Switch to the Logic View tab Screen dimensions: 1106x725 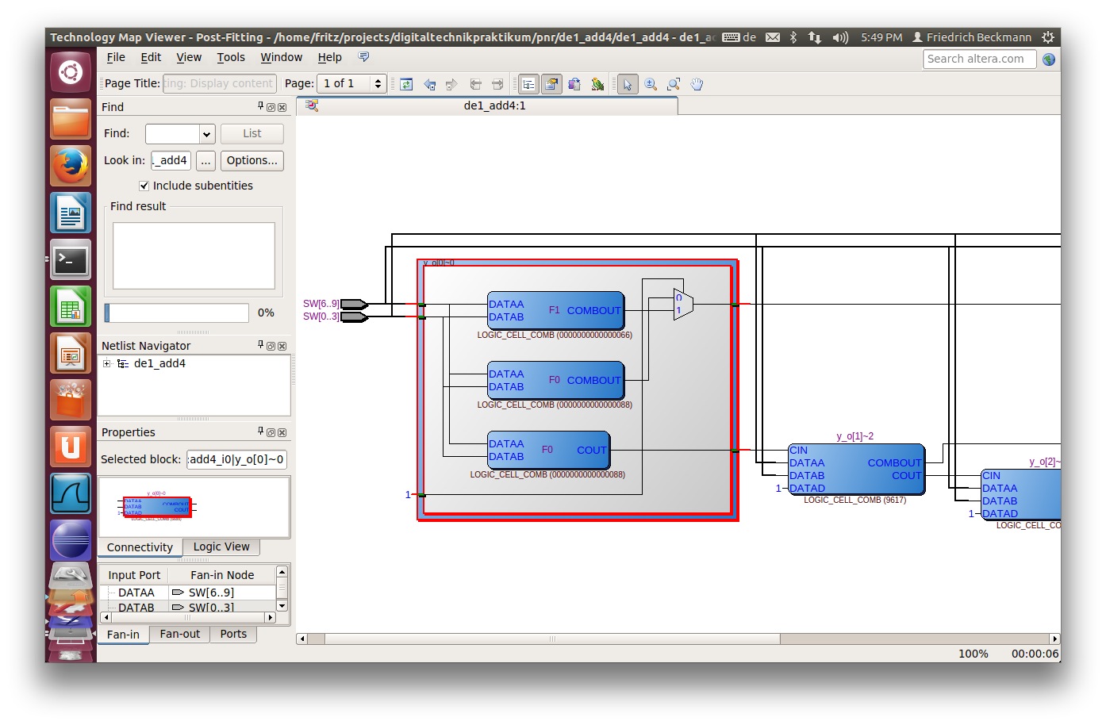(221, 547)
